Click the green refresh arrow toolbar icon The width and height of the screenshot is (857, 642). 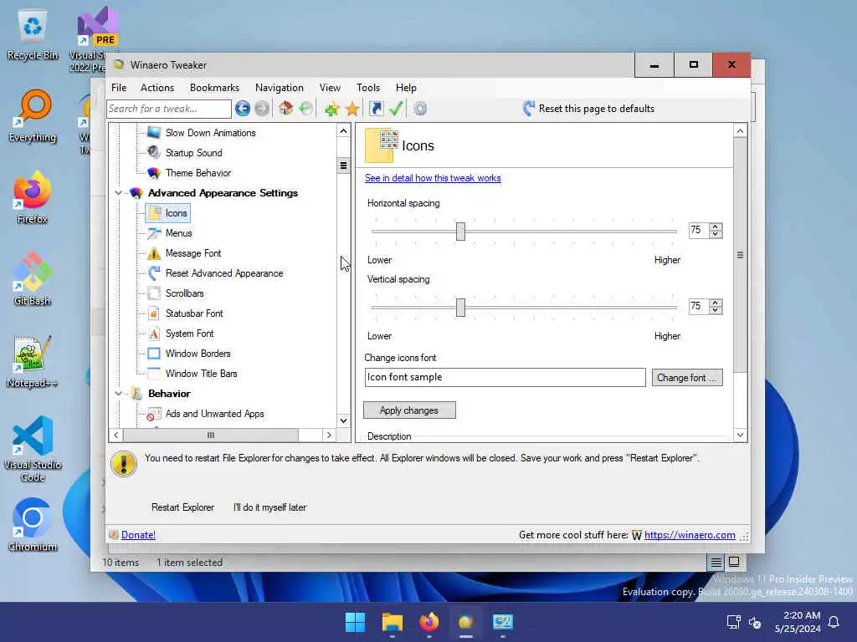point(306,108)
